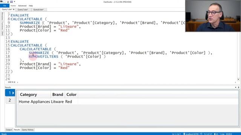The height and width of the screenshot is (135, 241).
Task: Click the SPID user icon in status bar
Action: (x=215, y=134)
